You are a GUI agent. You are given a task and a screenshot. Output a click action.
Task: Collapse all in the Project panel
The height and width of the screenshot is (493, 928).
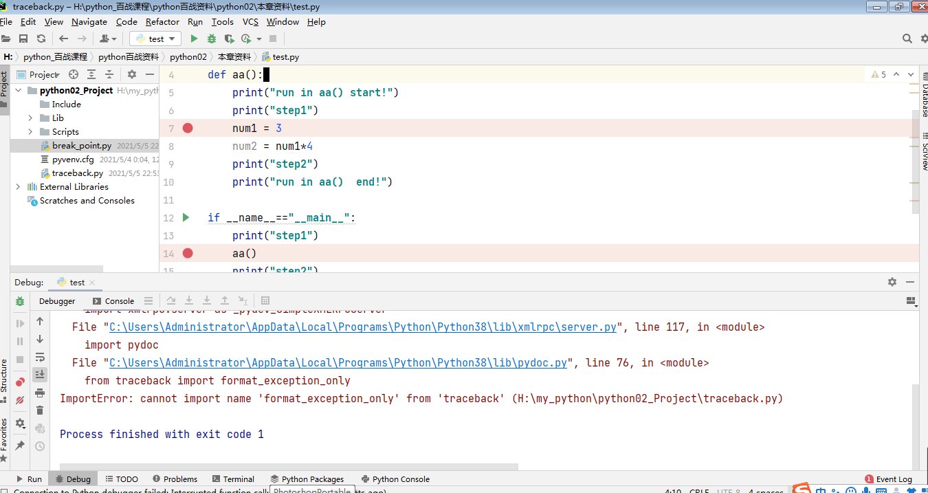pyautogui.click(x=109, y=74)
